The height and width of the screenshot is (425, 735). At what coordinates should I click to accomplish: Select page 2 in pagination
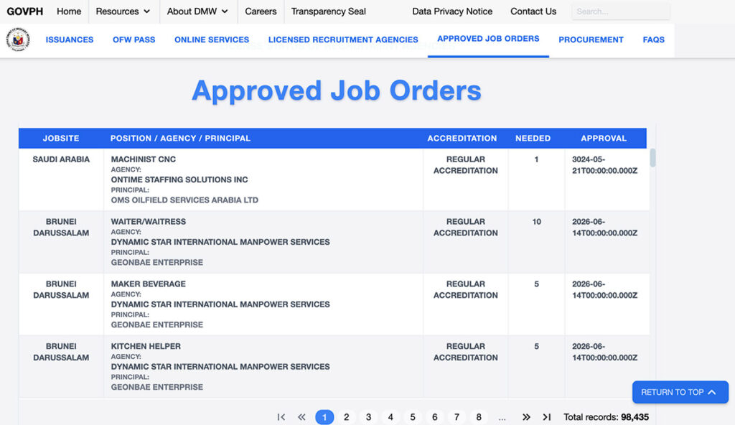tap(346, 417)
